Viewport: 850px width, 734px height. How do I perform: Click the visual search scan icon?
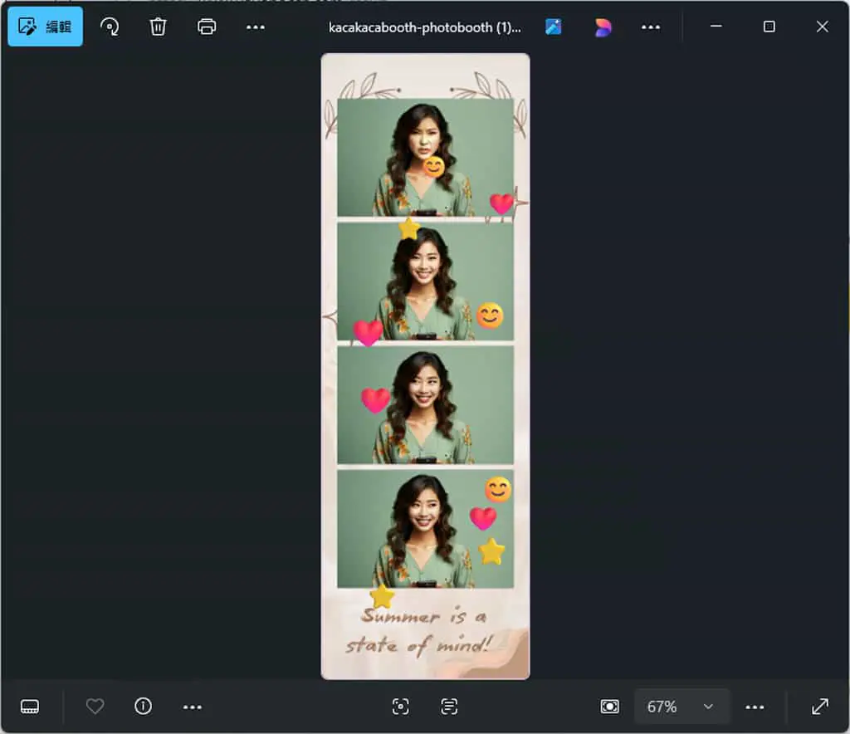click(401, 707)
